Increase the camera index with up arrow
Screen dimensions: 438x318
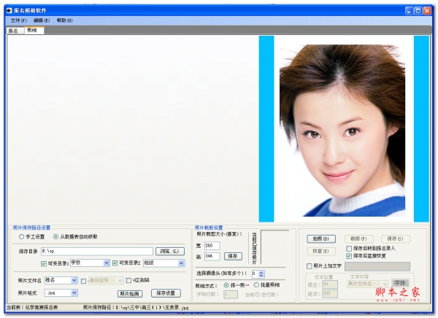[x=261, y=272]
